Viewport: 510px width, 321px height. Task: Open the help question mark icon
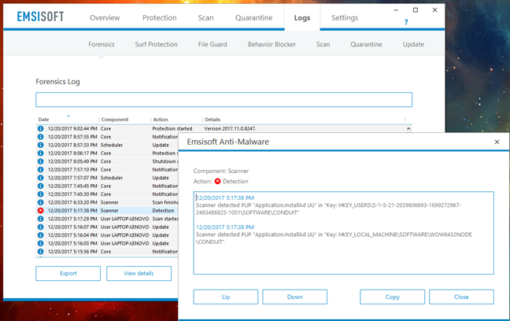pyautogui.click(x=406, y=22)
